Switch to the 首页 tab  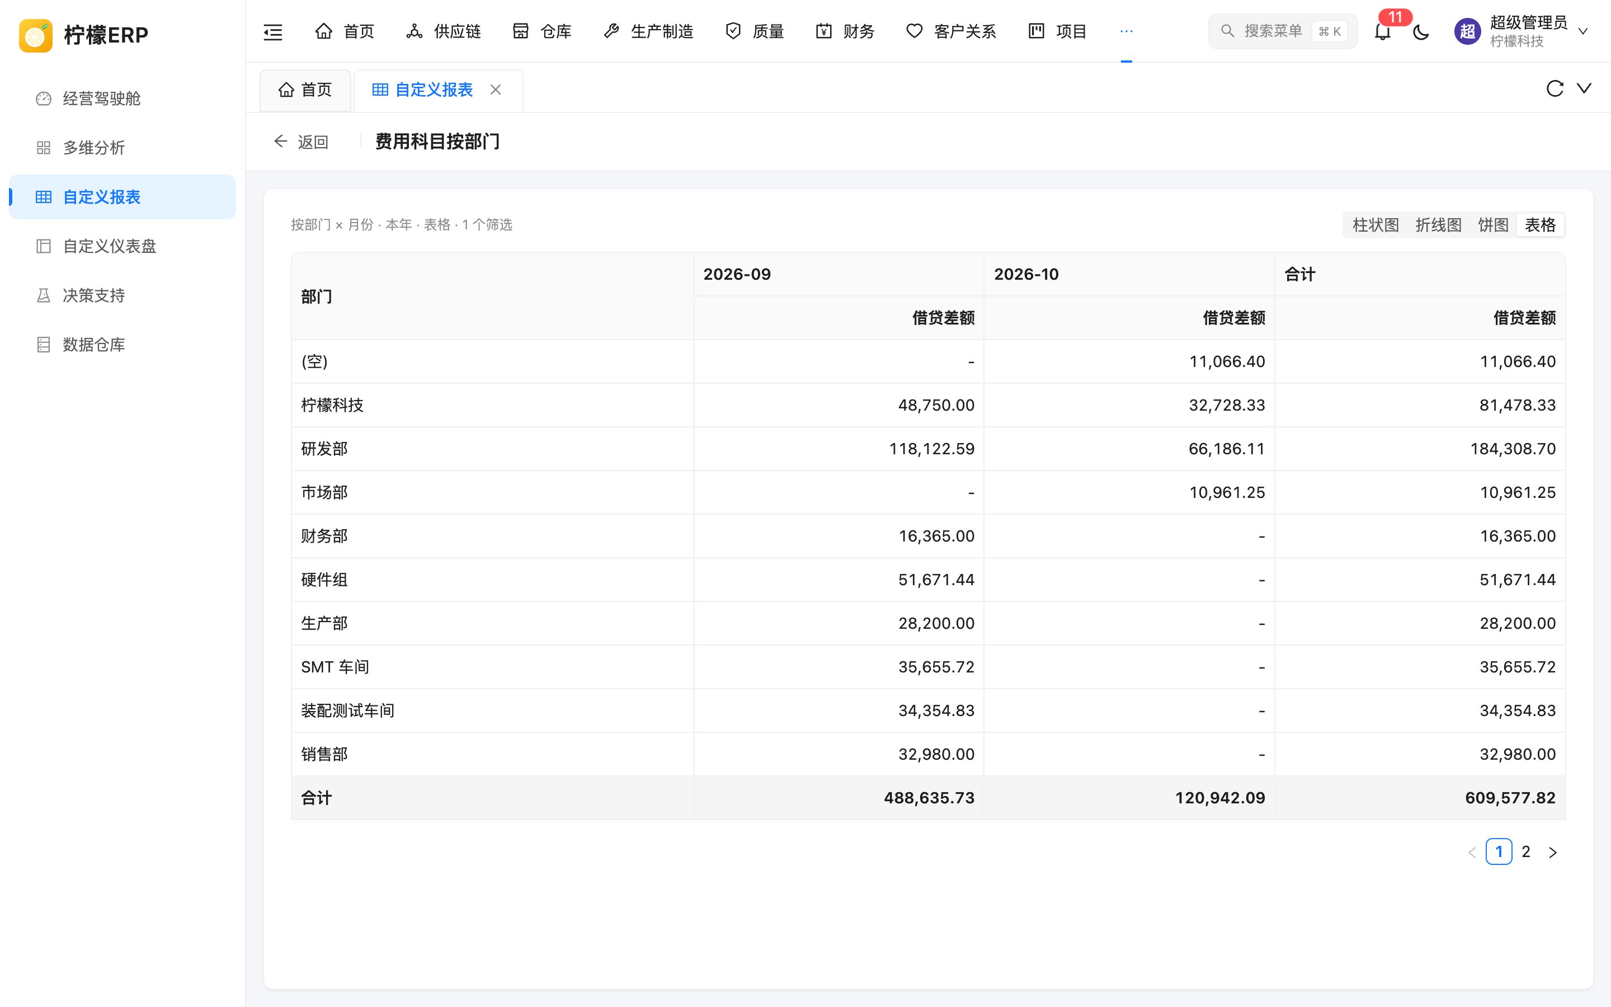[x=305, y=90]
